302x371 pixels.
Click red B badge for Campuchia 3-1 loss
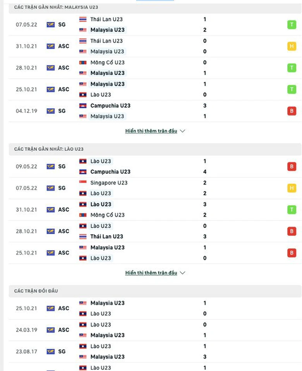[292, 111]
